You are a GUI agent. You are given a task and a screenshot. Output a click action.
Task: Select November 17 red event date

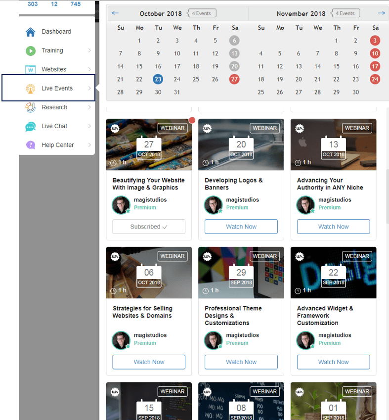(375, 66)
